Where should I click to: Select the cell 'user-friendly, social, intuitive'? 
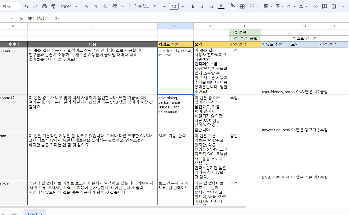(x=175, y=71)
